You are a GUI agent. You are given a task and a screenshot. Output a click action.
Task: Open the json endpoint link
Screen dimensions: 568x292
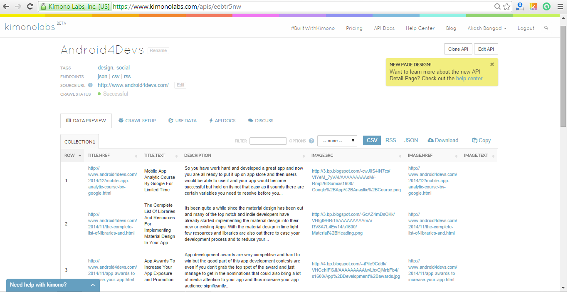[102, 77]
